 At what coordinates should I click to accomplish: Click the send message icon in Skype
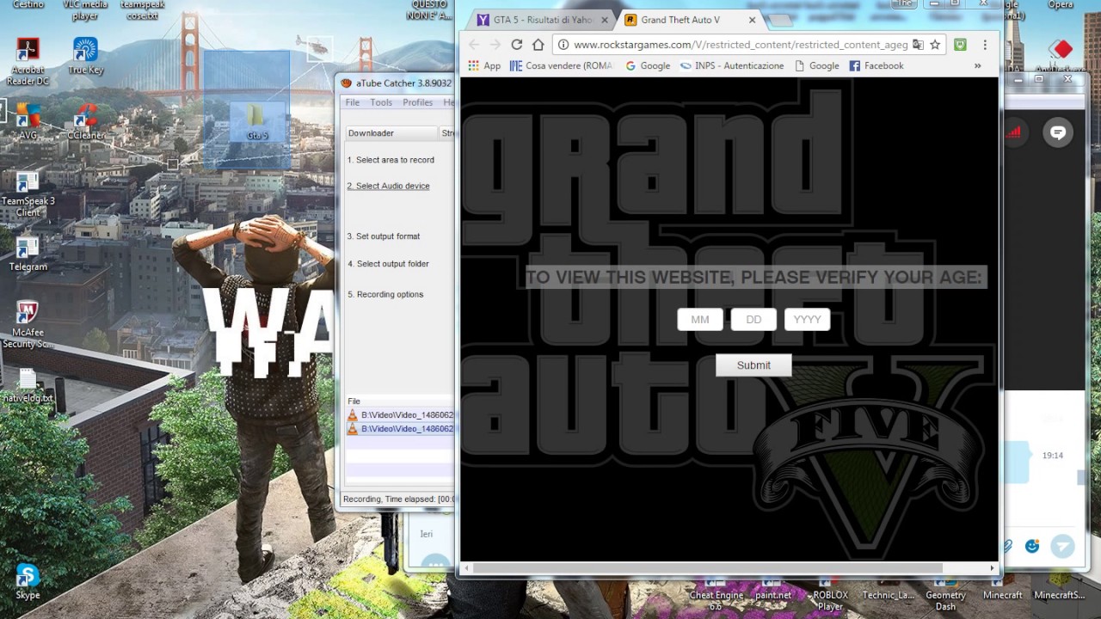1063,546
